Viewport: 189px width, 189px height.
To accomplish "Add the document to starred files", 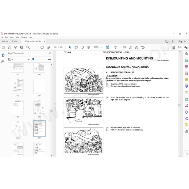I will pos(9,47).
